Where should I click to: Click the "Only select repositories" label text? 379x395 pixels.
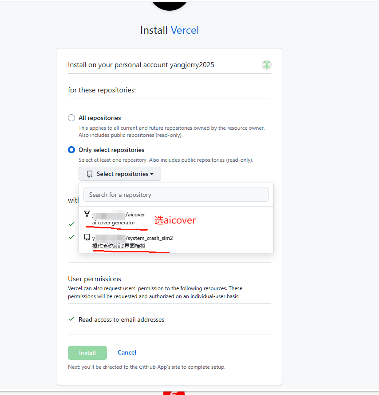coord(111,150)
